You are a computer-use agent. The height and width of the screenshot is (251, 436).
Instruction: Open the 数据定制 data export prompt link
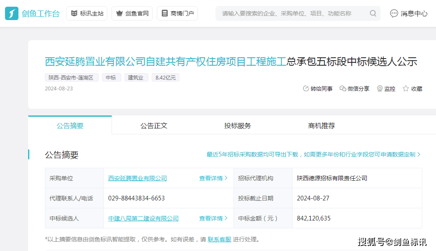314,154
